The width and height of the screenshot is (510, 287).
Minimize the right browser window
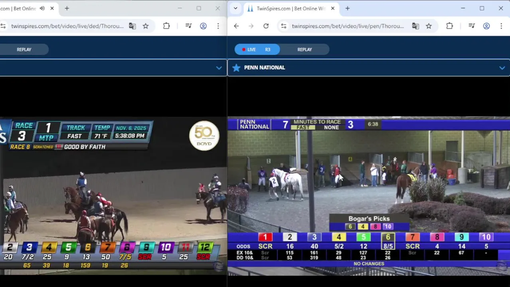pyautogui.click(x=463, y=8)
